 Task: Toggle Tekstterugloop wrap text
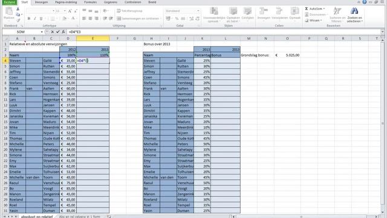pyautogui.click(x=129, y=11)
